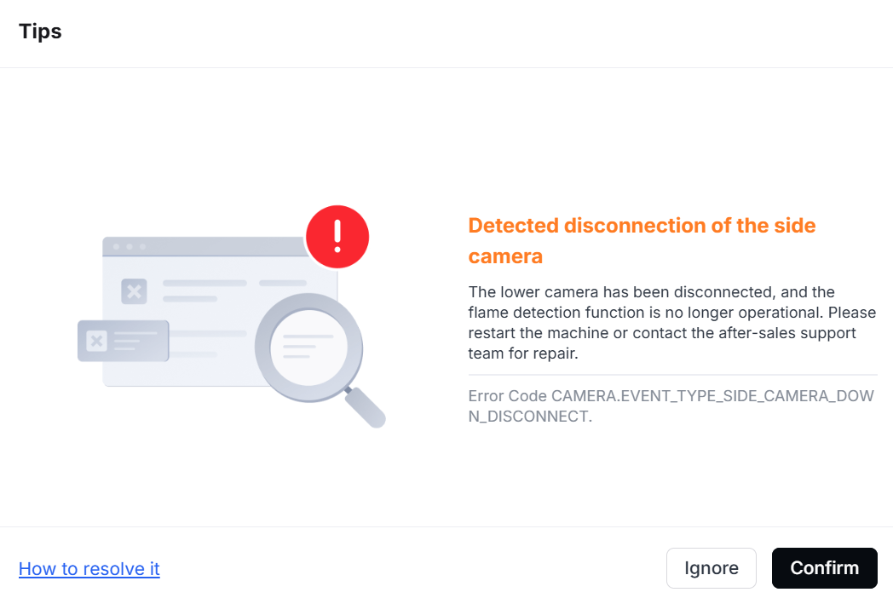The width and height of the screenshot is (893, 598).
Task: Click the lower camera disconnected description text
Action: [672, 322]
